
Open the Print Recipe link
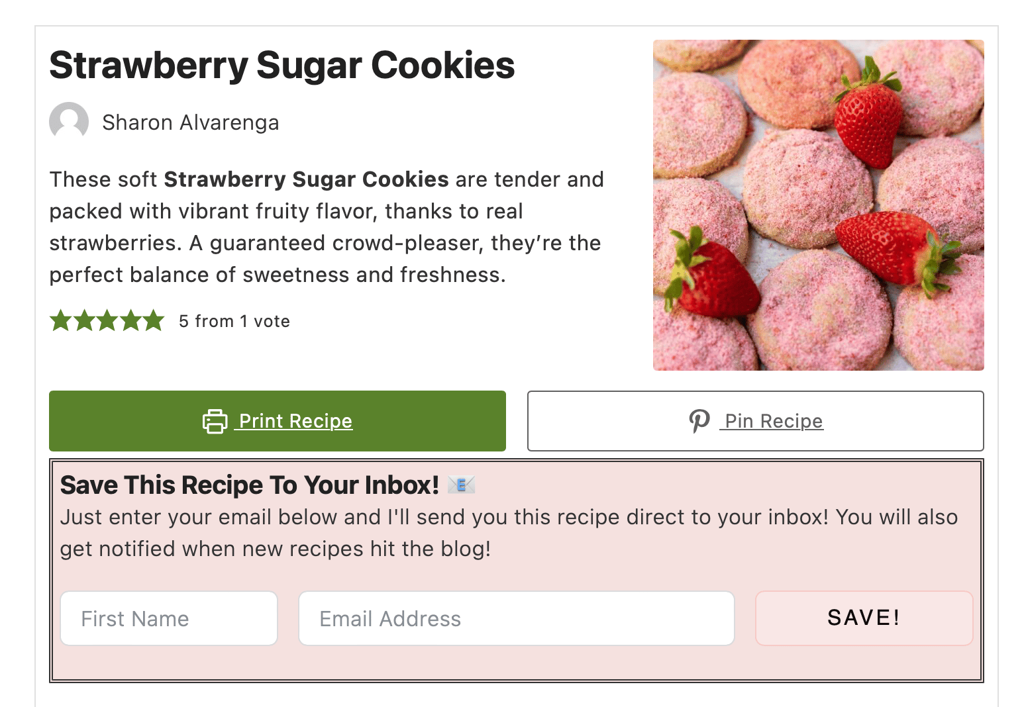(x=295, y=421)
